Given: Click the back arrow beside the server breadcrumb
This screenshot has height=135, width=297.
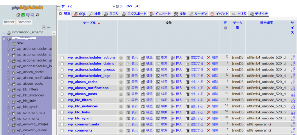Looking at the screenshot, I should pyautogui.click(x=59, y=7).
